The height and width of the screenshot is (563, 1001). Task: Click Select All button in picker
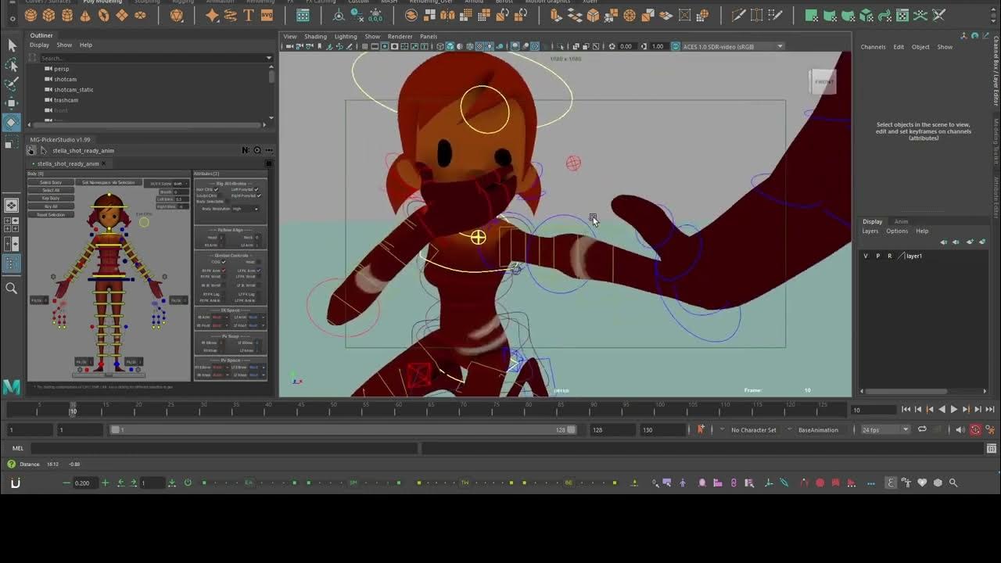coord(51,190)
